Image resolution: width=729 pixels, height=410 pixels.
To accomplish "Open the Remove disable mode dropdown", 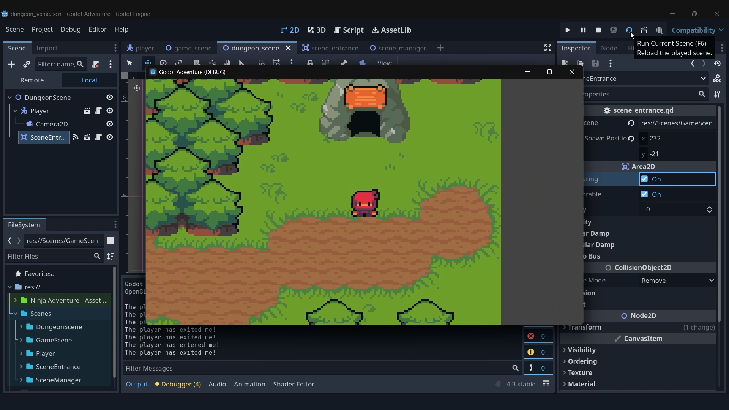I will point(677,281).
